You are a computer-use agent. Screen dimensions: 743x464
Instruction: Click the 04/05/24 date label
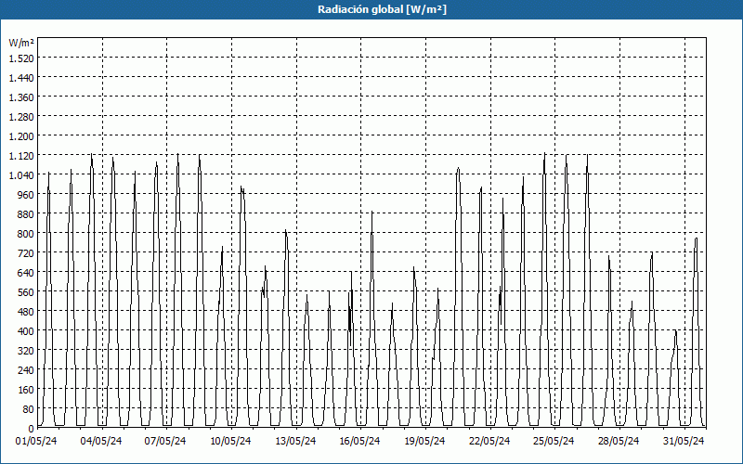101,441
